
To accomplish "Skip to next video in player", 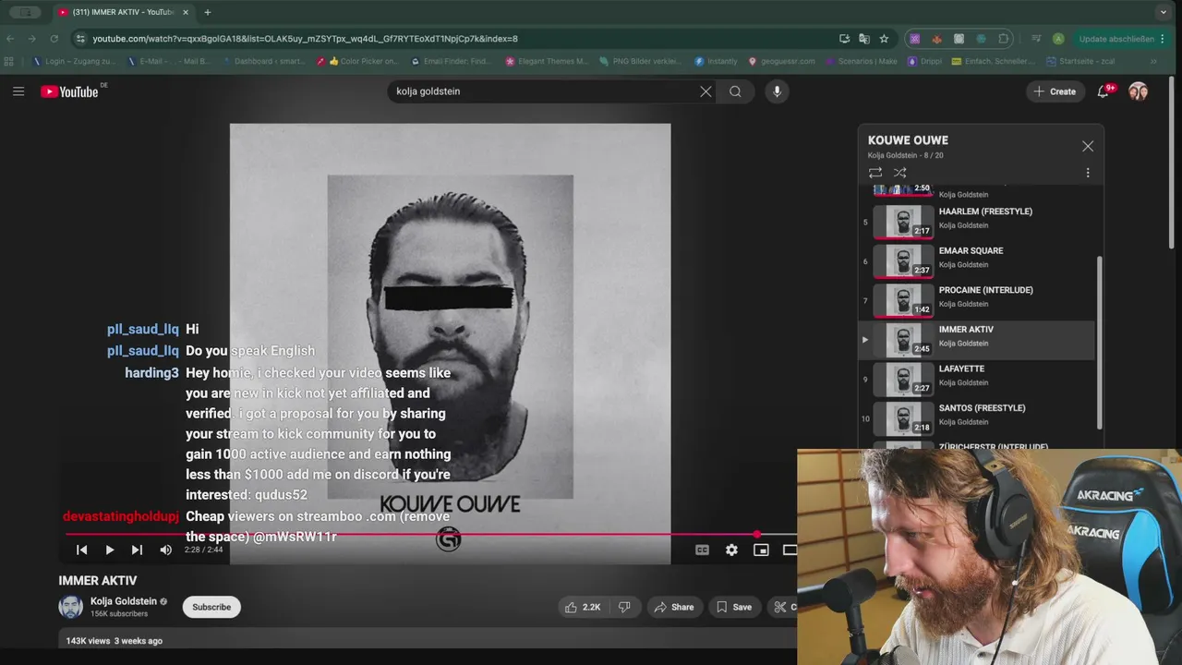I will [x=137, y=550].
